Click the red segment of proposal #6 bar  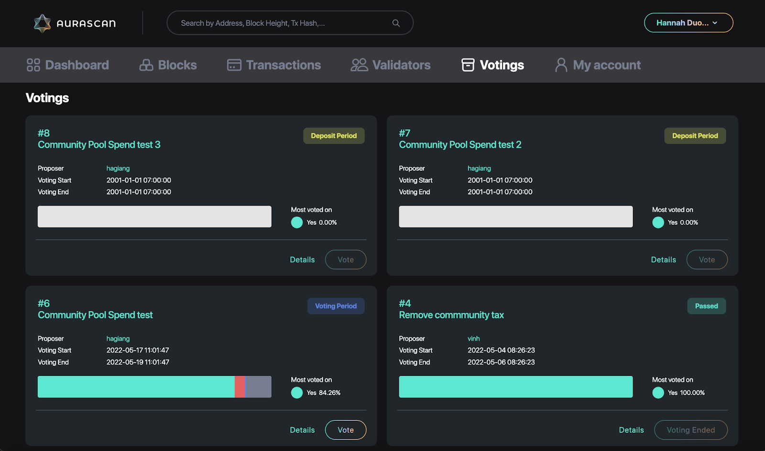240,387
